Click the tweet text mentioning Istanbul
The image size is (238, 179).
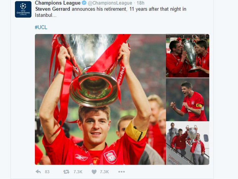click(111, 12)
